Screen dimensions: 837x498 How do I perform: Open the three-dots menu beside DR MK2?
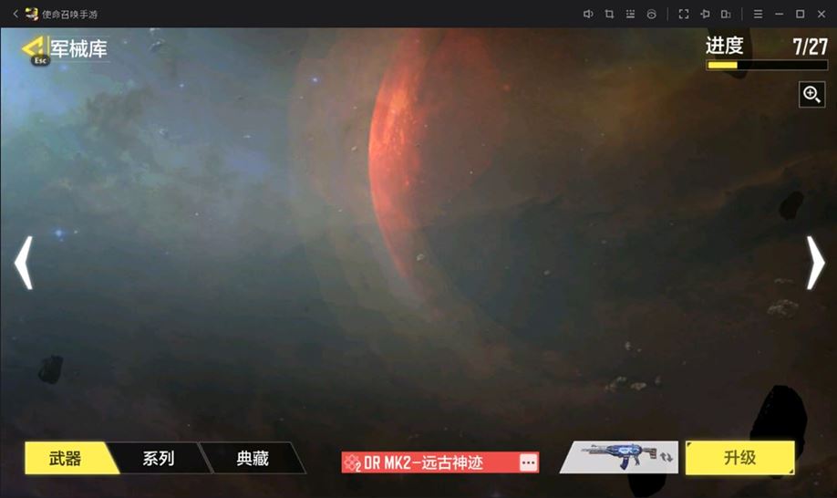coord(528,462)
